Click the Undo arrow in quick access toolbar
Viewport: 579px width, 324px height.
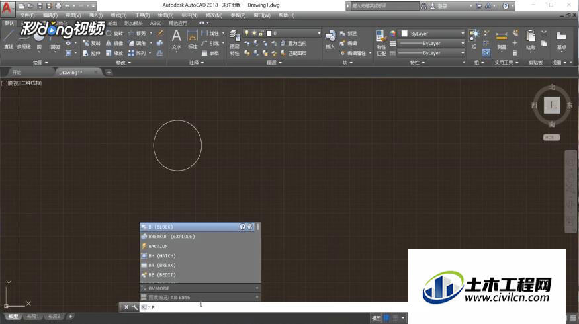(x=67, y=6)
